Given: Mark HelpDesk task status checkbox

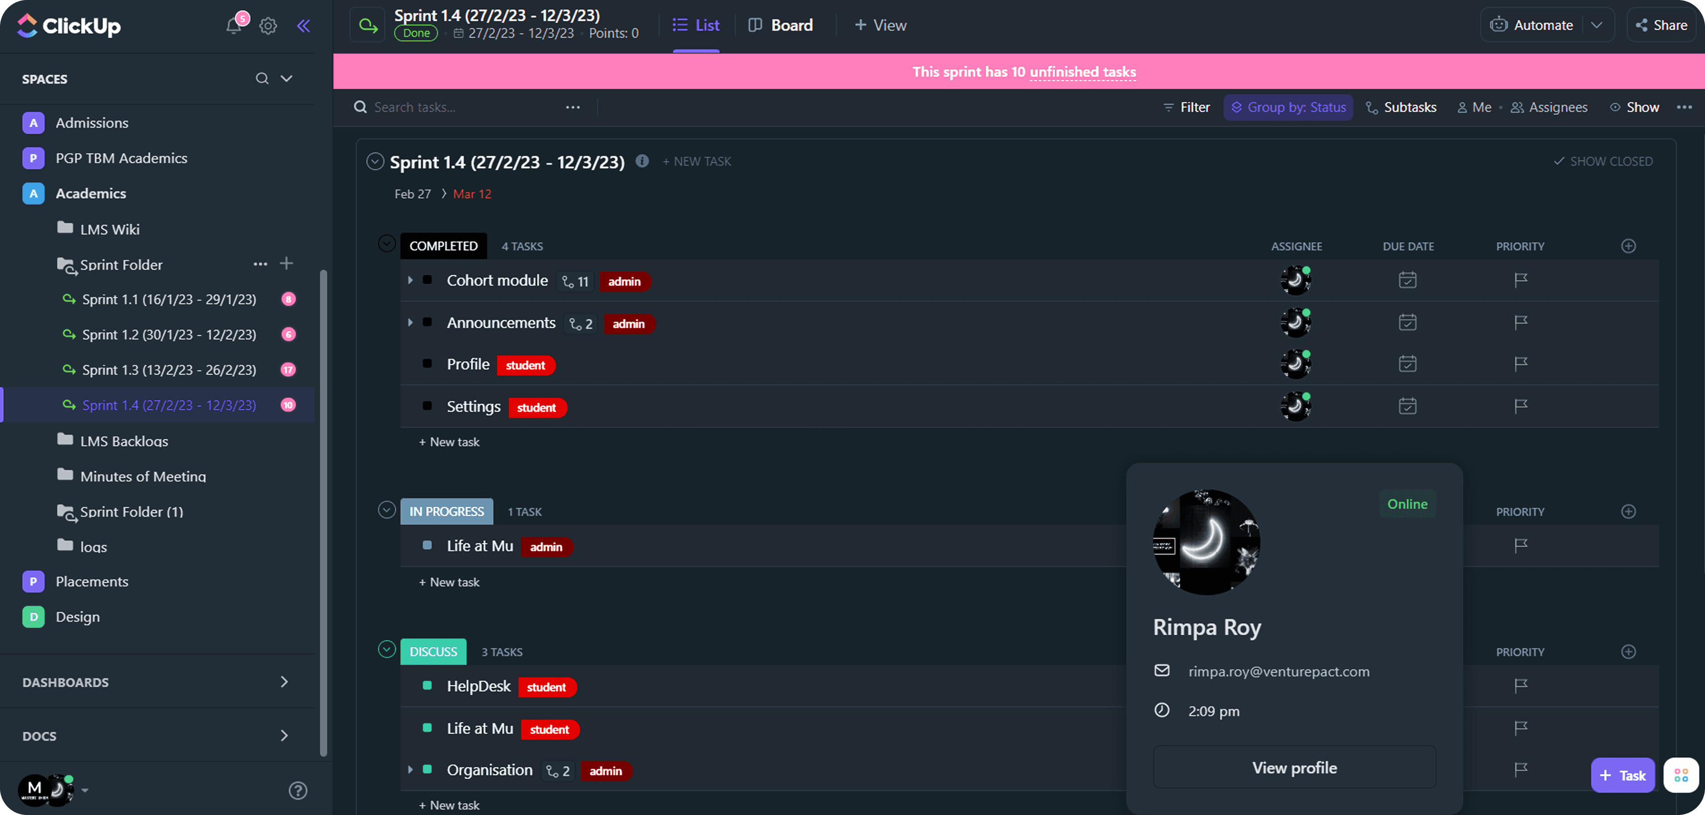Looking at the screenshot, I should point(427,686).
